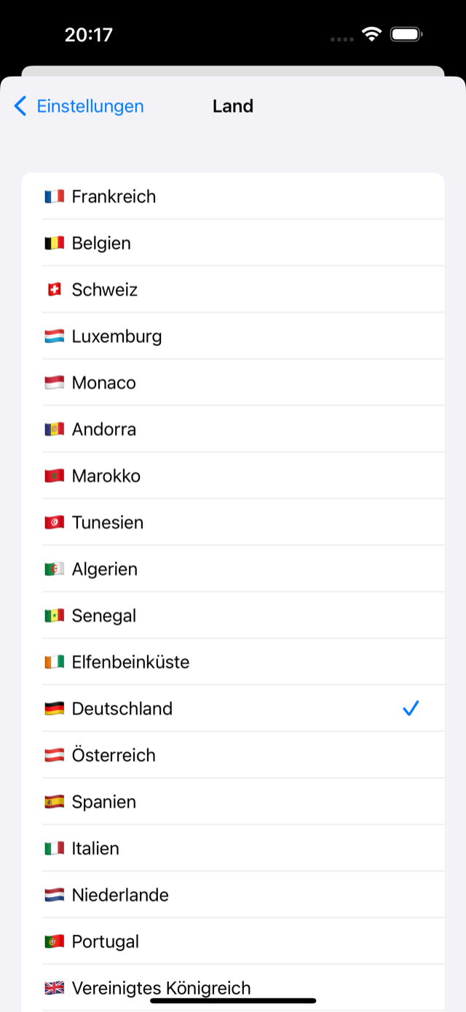Tap the Spain flag icon

[x=55, y=802]
